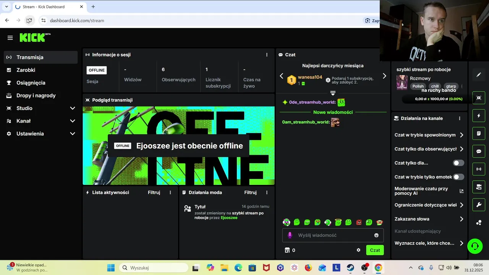Click the browser address bar URL
The width and height of the screenshot is (489, 275).
(77, 21)
